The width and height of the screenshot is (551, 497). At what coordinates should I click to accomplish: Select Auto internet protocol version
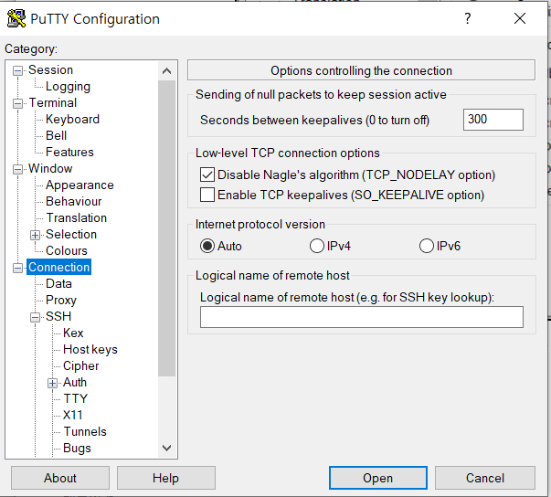(x=207, y=246)
